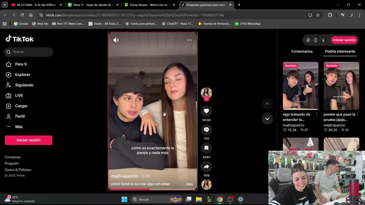365x205 pixels.
Task: Seek on the video progress bar
Action: [153, 189]
